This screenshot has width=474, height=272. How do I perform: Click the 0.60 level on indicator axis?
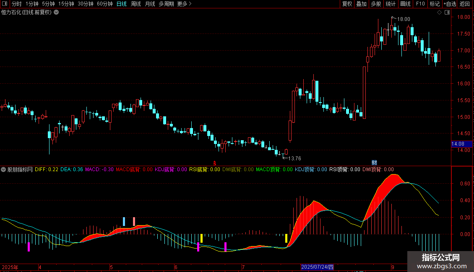pyautogui.click(x=465, y=184)
